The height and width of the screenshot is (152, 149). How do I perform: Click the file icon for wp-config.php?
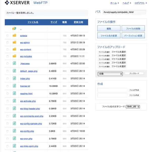[x=14, y=131]
